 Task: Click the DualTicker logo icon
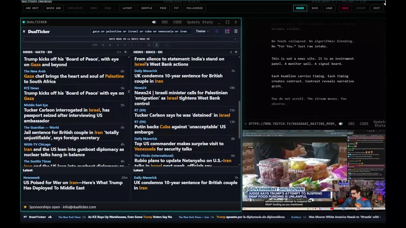pyautogui.click(x=24, y=31)
